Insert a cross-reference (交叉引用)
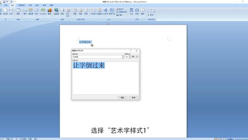The image size is (248, 140). [x=68, y=12]
